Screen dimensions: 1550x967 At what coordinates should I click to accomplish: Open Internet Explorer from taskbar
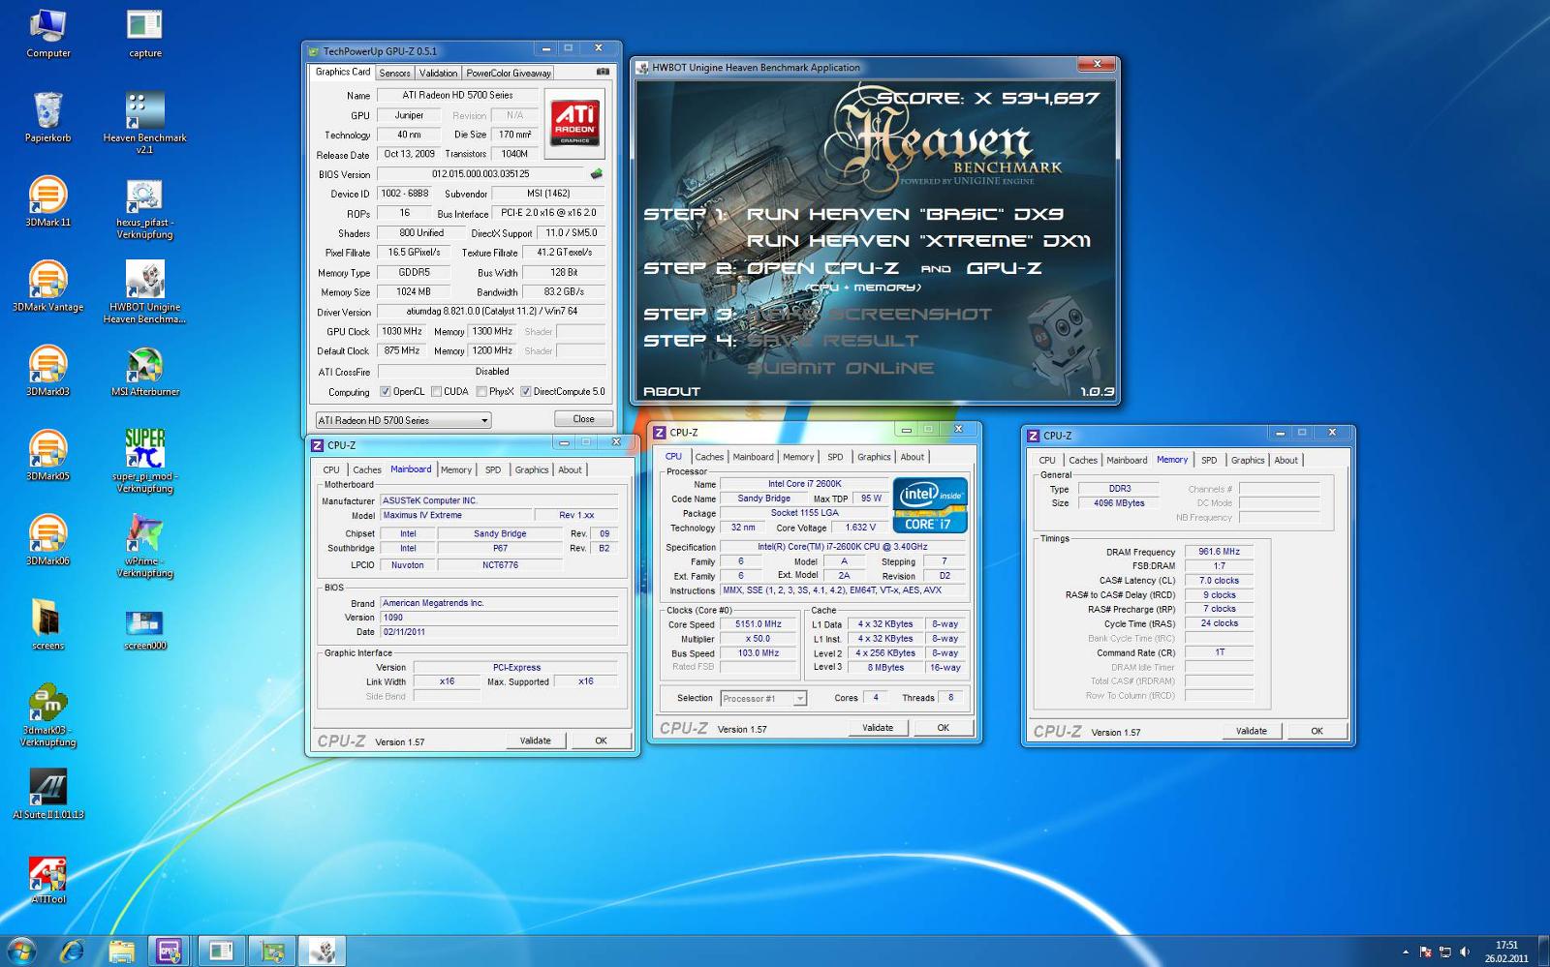(72, 952)
